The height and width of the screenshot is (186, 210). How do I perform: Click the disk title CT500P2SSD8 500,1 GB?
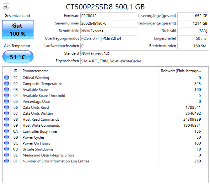click(105, 7)
